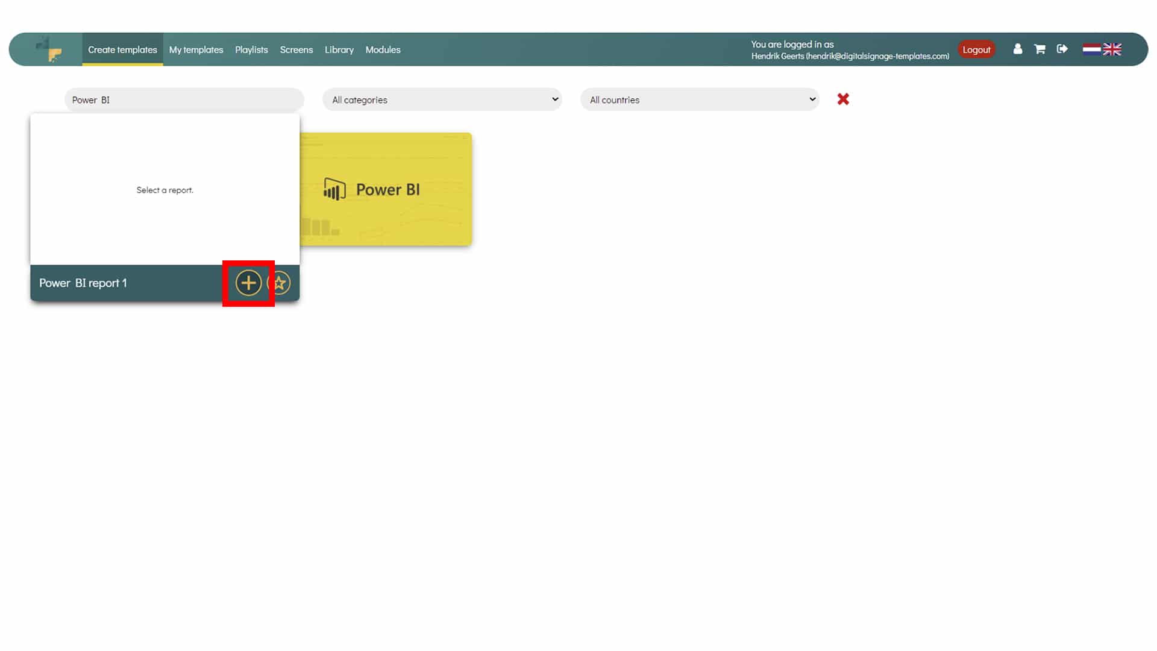
Task: Go to My templates
Action: point(196,49)
